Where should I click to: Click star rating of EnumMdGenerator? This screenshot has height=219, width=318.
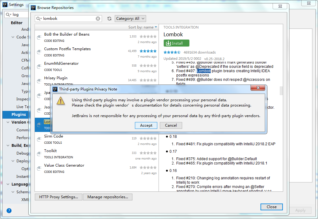pyautogui.click(x=148, y=65)
